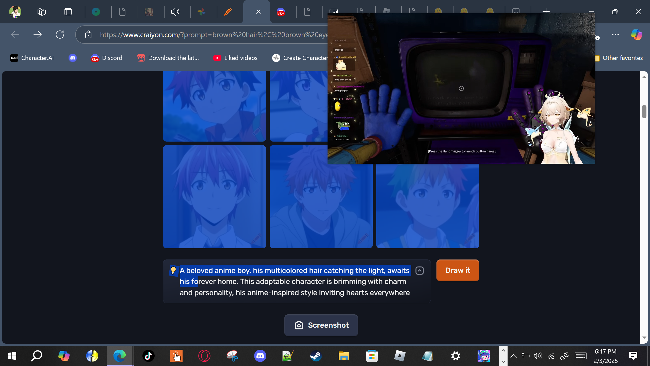Open File Explorer from the taskbar
This screenshot has width=650, height=366.
[x=344, y=356]
